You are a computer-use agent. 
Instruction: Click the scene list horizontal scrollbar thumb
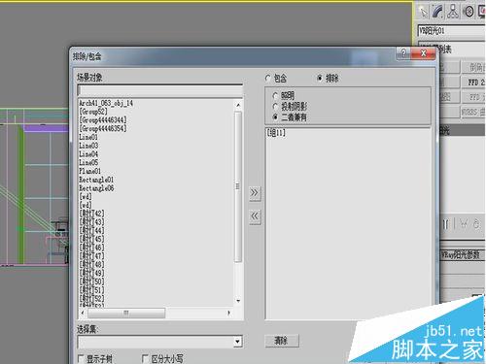(x=126, y=313)
